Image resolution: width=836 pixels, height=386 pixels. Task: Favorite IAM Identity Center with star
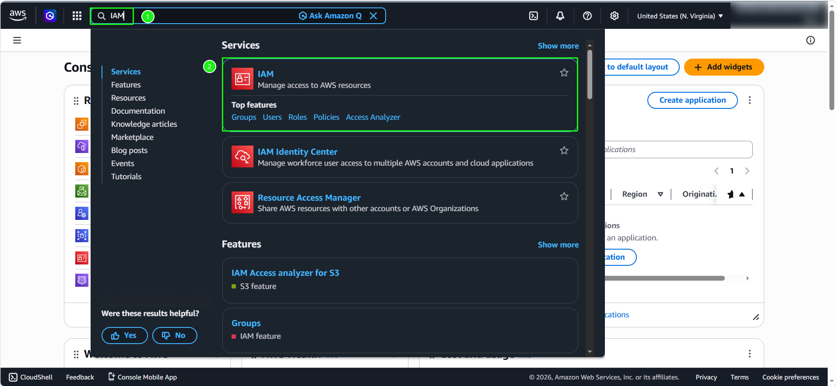(564, 150)
